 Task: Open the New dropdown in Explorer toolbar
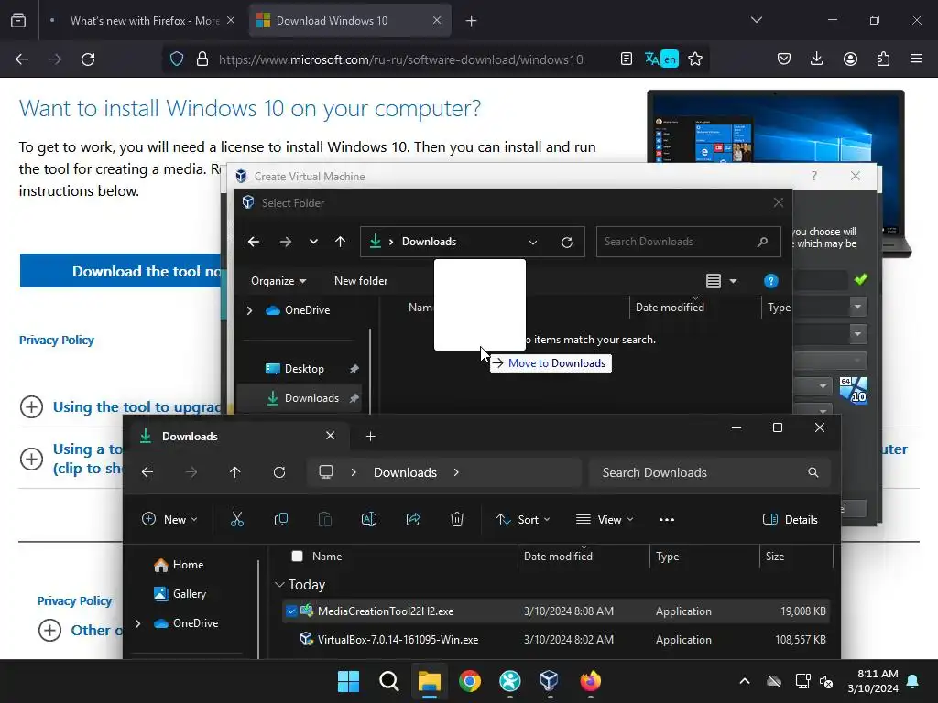pos(169,520)
